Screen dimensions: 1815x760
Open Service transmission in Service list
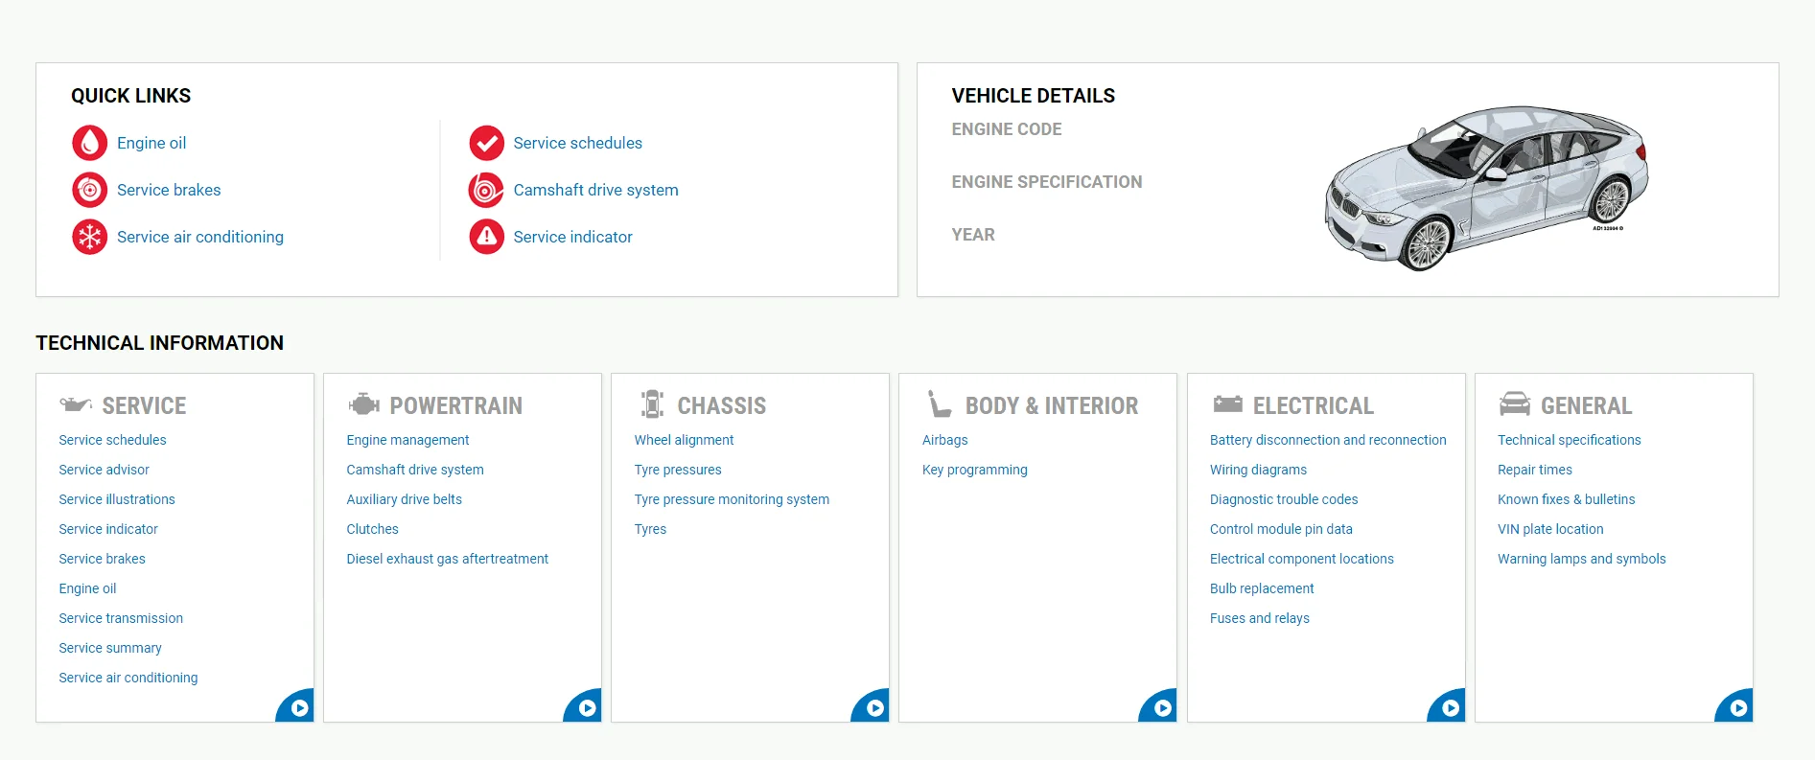tap(121, 618)
